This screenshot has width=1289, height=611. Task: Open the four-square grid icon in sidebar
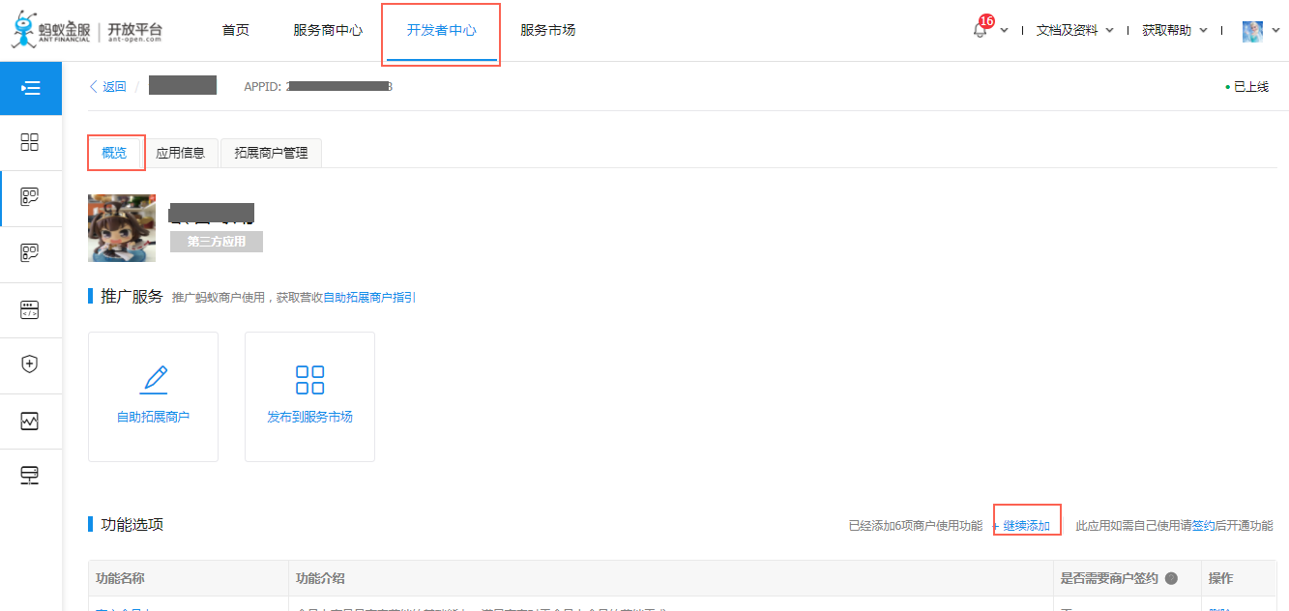click(x=30, y=143)
